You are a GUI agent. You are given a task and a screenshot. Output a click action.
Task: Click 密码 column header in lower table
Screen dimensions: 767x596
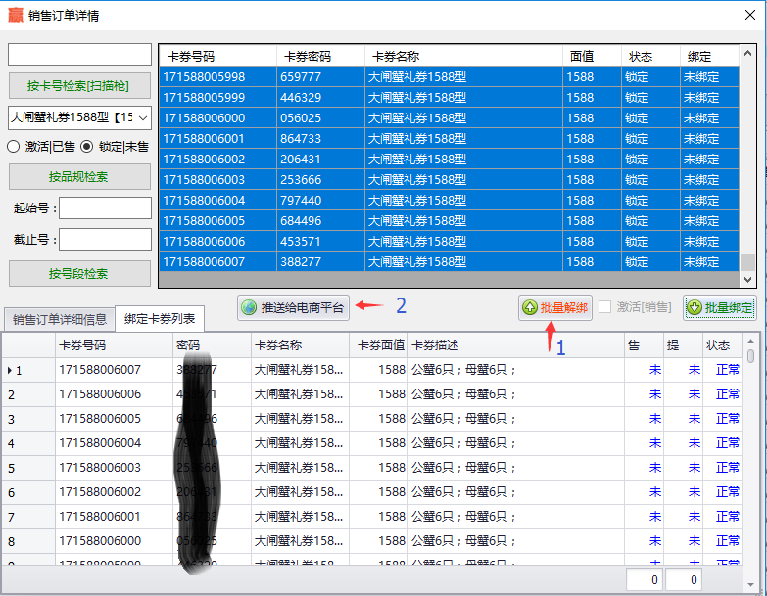click(x=212, y=345)
